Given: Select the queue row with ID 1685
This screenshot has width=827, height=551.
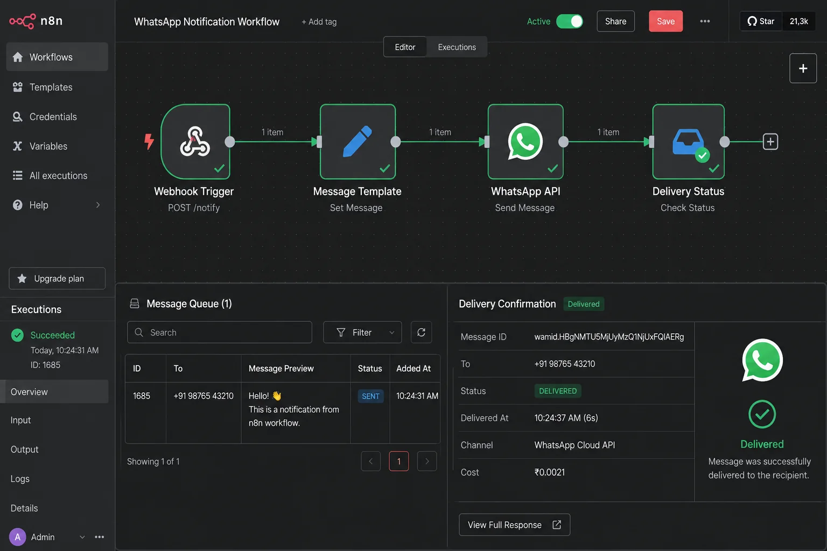Looking at the screenshot, I should click(283, 413).
